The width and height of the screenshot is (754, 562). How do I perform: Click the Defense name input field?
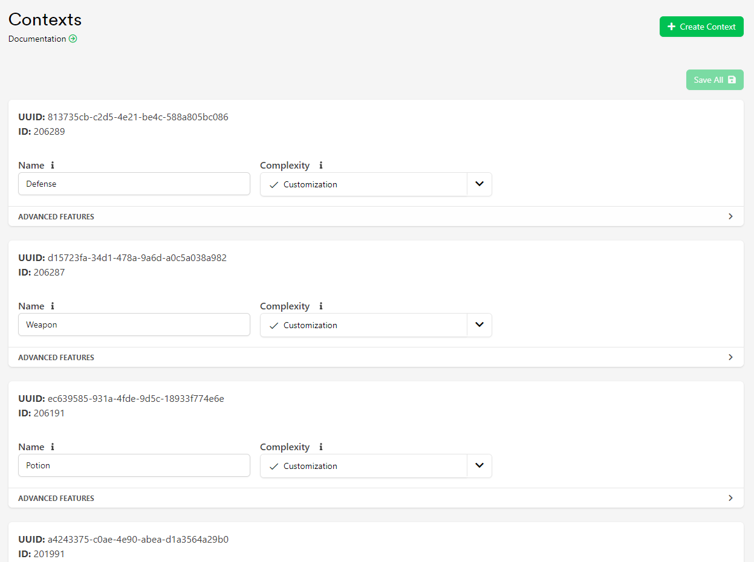(134, 184)
